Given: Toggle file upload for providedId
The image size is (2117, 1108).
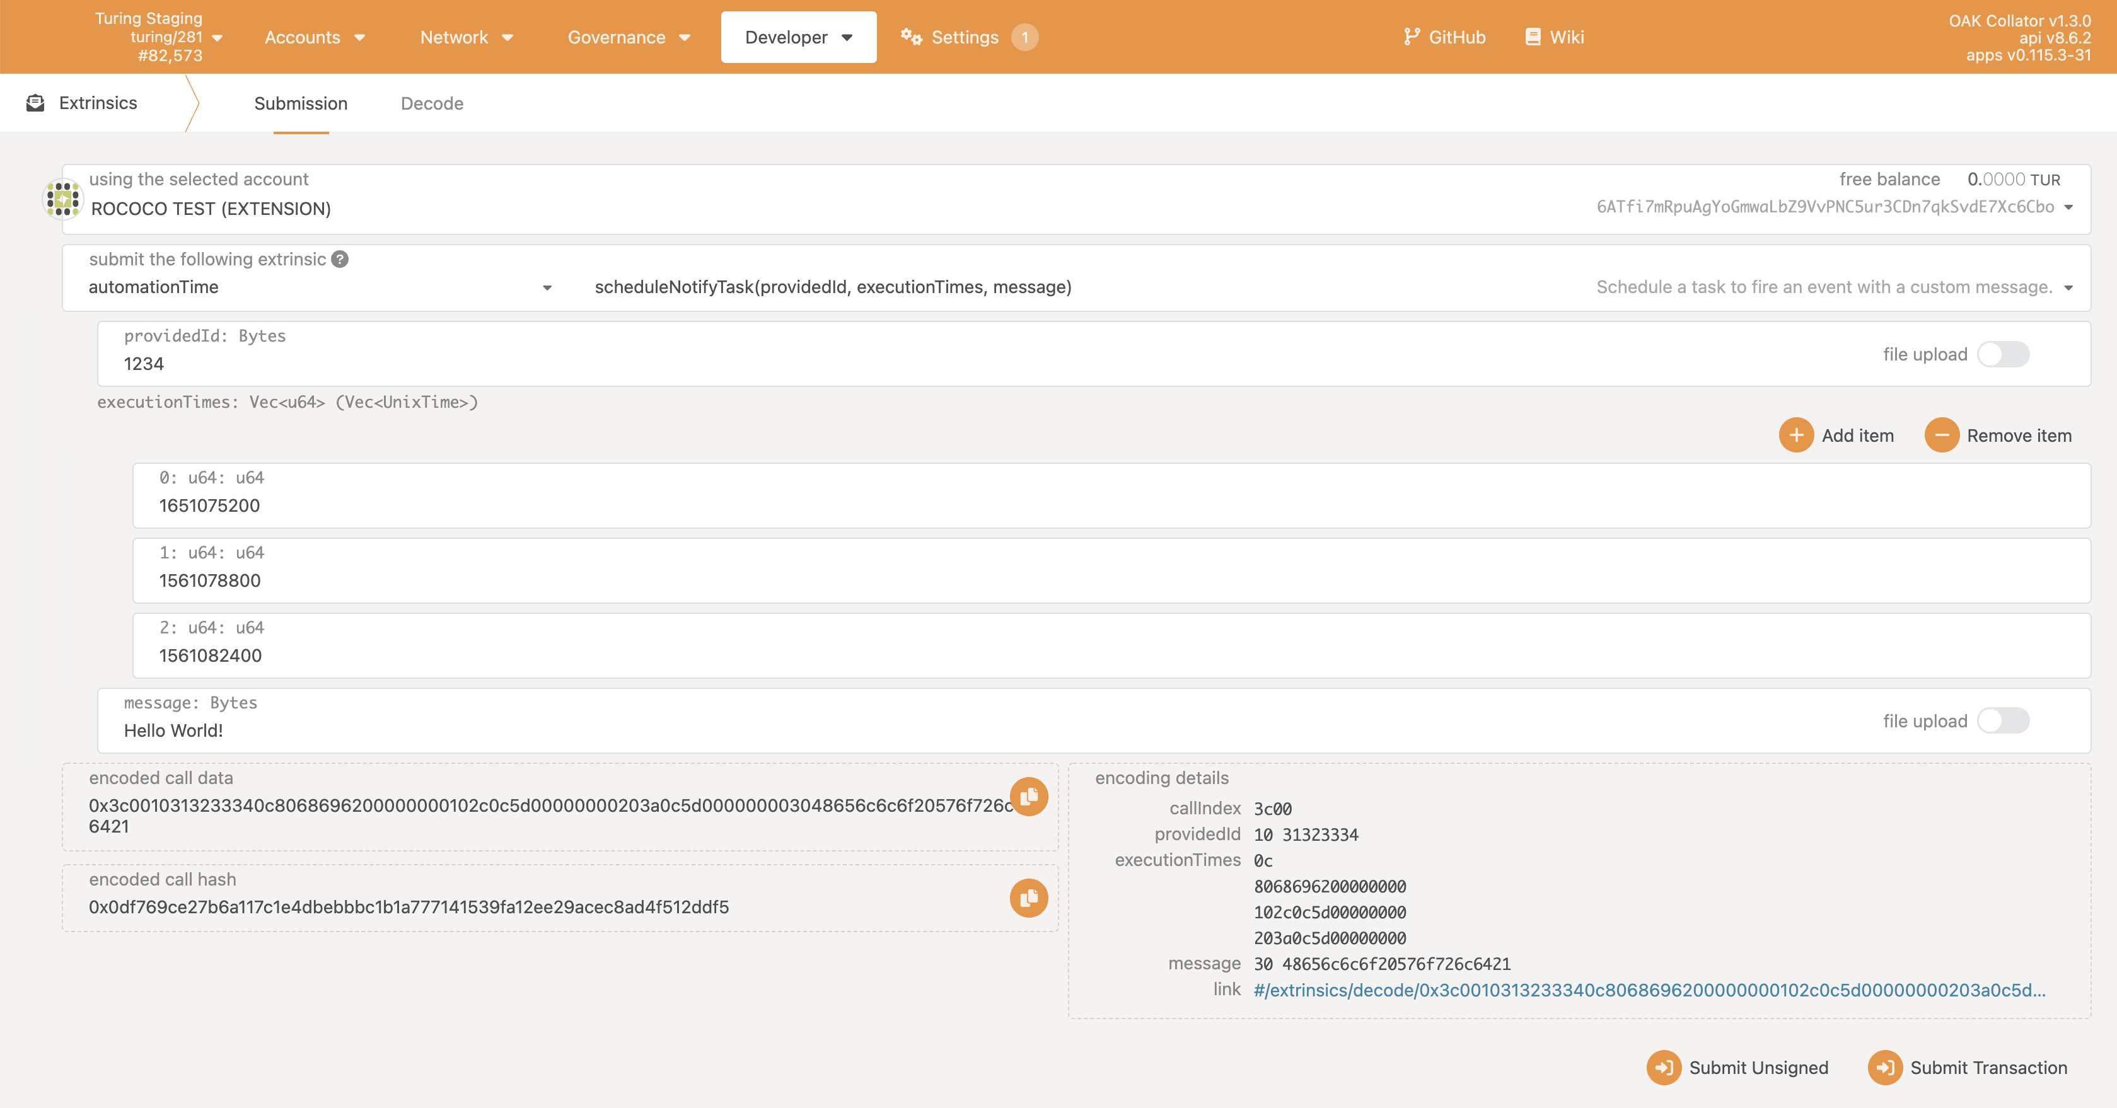Looking at the screenshot, I should (x=2004, y=355).
